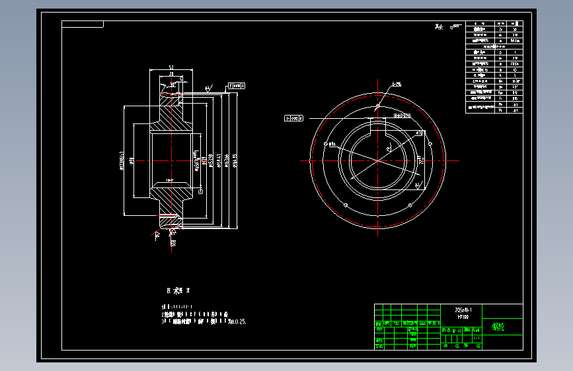Click the 其余 surface finish note
The image size is (573, 371).
coord(439,27)
